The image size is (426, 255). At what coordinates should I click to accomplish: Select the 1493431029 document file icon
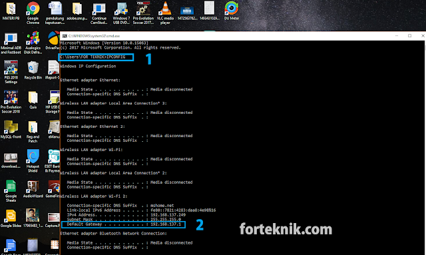(x=210, y=11)
